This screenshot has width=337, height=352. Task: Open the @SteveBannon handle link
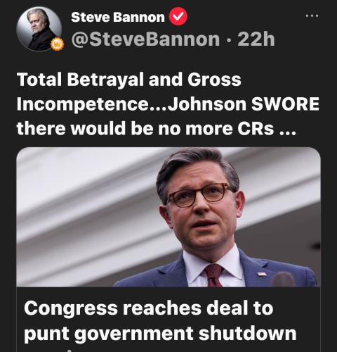(145, 39)
